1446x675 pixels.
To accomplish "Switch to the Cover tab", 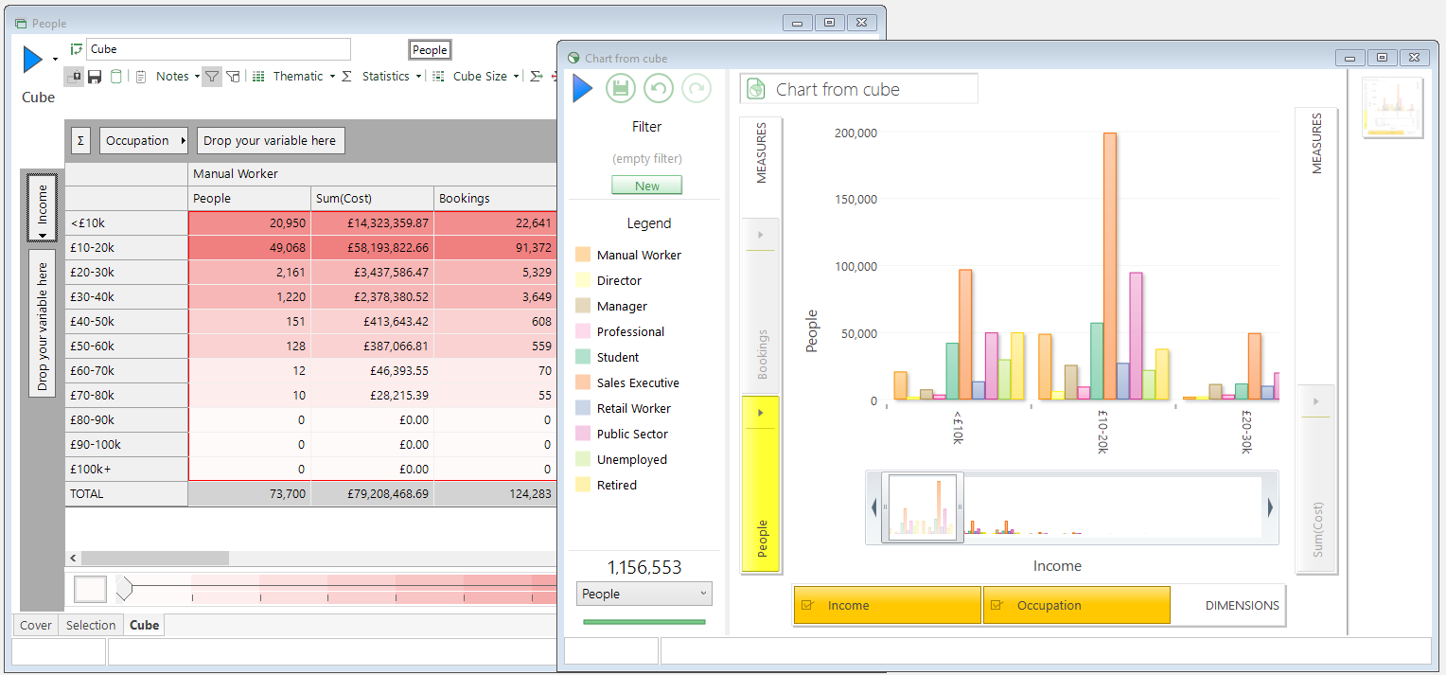I will [x=36, y=625].
